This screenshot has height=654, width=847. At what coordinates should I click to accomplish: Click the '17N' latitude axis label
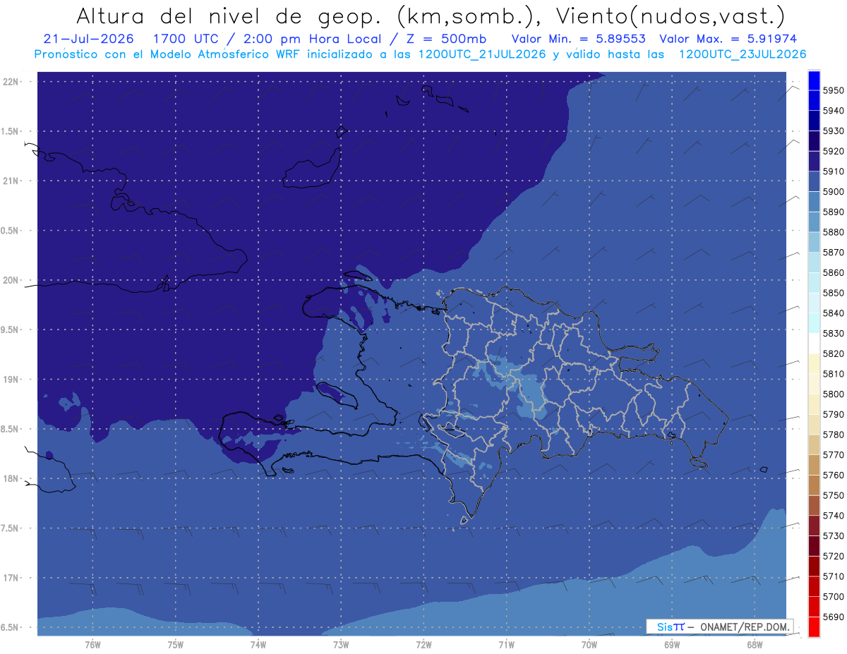tap(11, 578)
